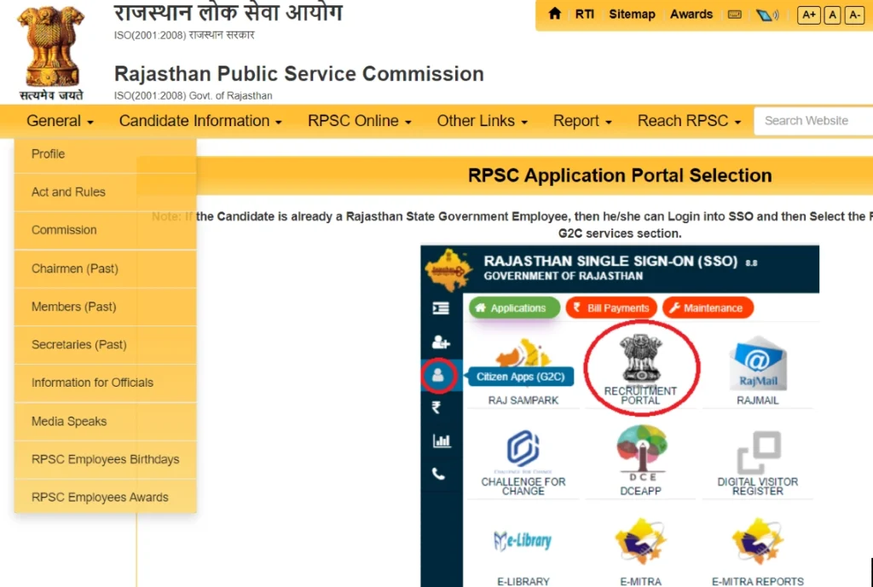
Task: Click the phone sidebar icon
Action: click(439, 474)
